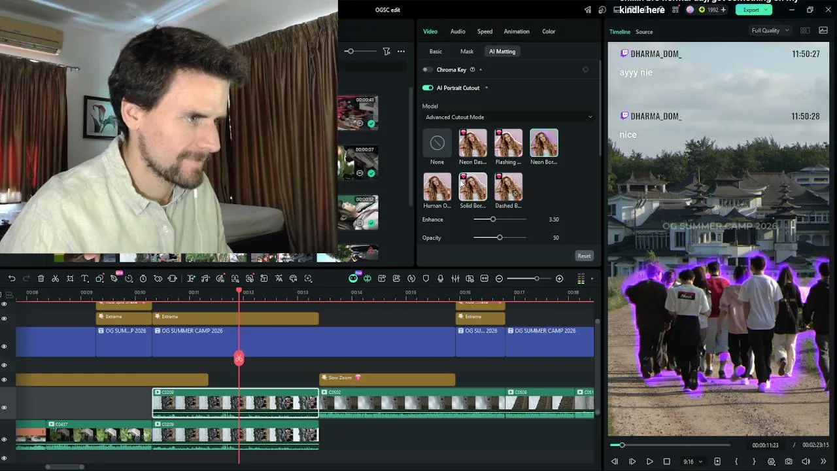Switch preview to the Source tab

644,31
